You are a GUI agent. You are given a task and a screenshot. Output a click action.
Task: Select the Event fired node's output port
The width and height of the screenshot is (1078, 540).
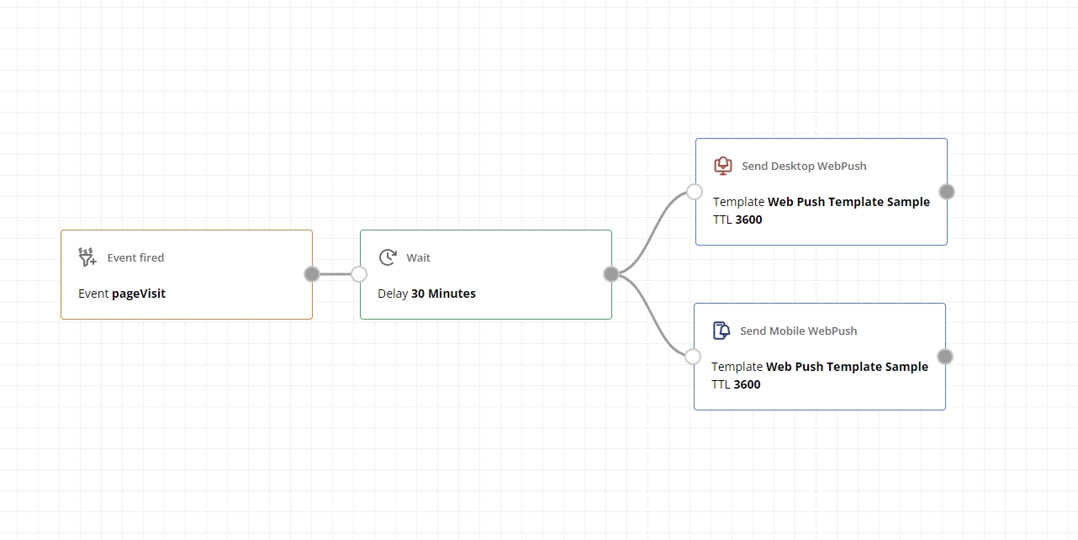312,273
